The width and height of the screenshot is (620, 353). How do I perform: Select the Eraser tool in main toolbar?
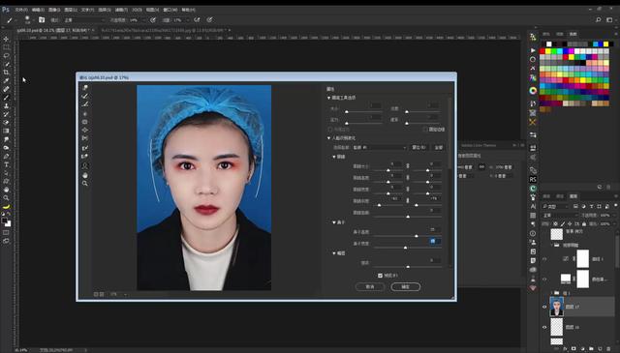pyautogui.click(x=6, y=123)
